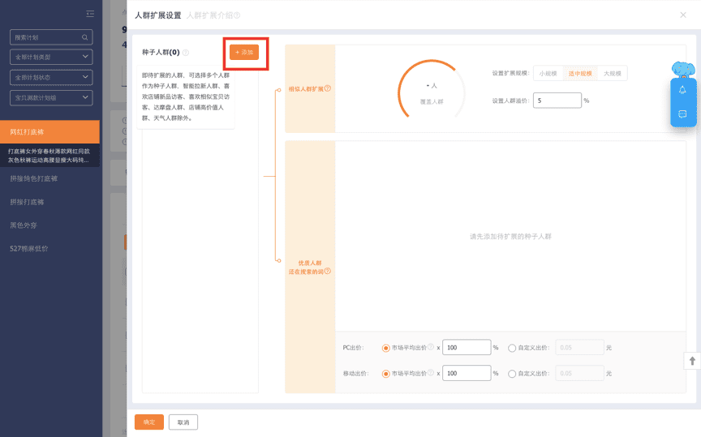Click the +添加 seed audience button
The height and width of the screenshot is (437, 701).
[244, 52]
